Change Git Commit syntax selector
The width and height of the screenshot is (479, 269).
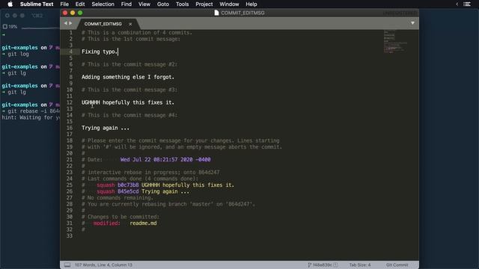pos(397,265)
